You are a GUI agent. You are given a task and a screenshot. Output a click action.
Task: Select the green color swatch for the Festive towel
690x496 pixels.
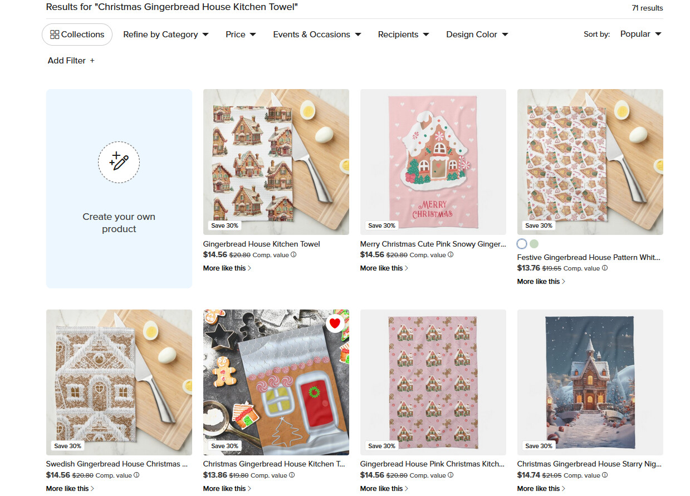[534, 244]
